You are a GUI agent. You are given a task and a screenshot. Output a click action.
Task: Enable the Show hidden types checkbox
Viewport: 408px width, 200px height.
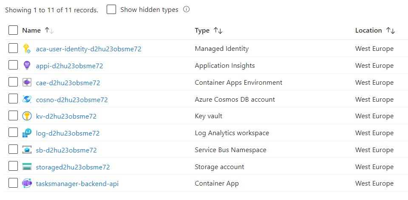coord(111,10)
